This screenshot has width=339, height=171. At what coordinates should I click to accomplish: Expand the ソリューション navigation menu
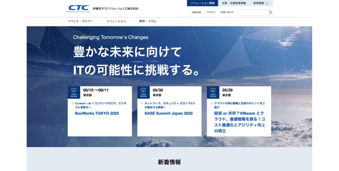point(116,21)
